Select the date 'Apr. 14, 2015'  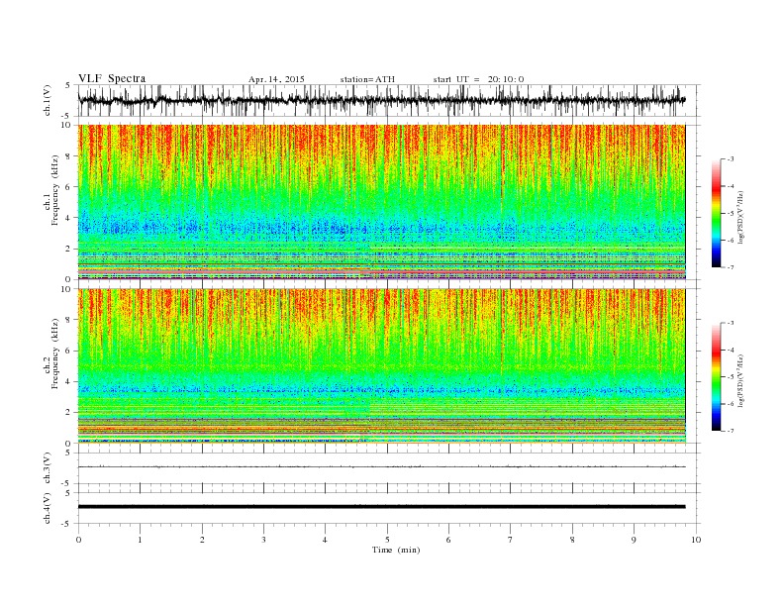tap(276, 79)
